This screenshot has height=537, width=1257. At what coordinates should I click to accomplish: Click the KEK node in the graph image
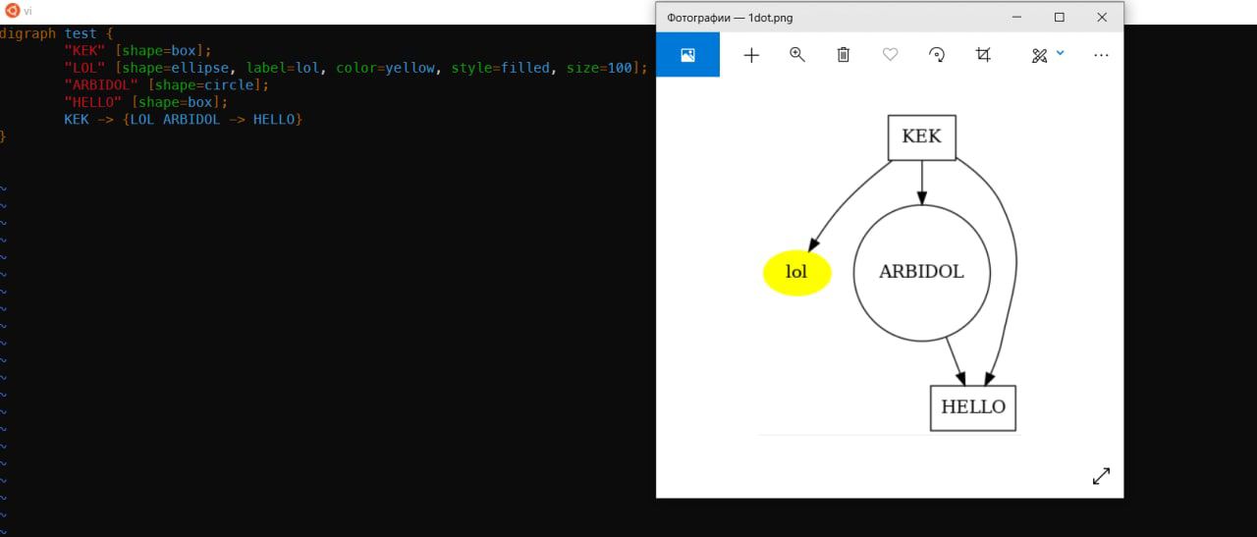(921, 137)
